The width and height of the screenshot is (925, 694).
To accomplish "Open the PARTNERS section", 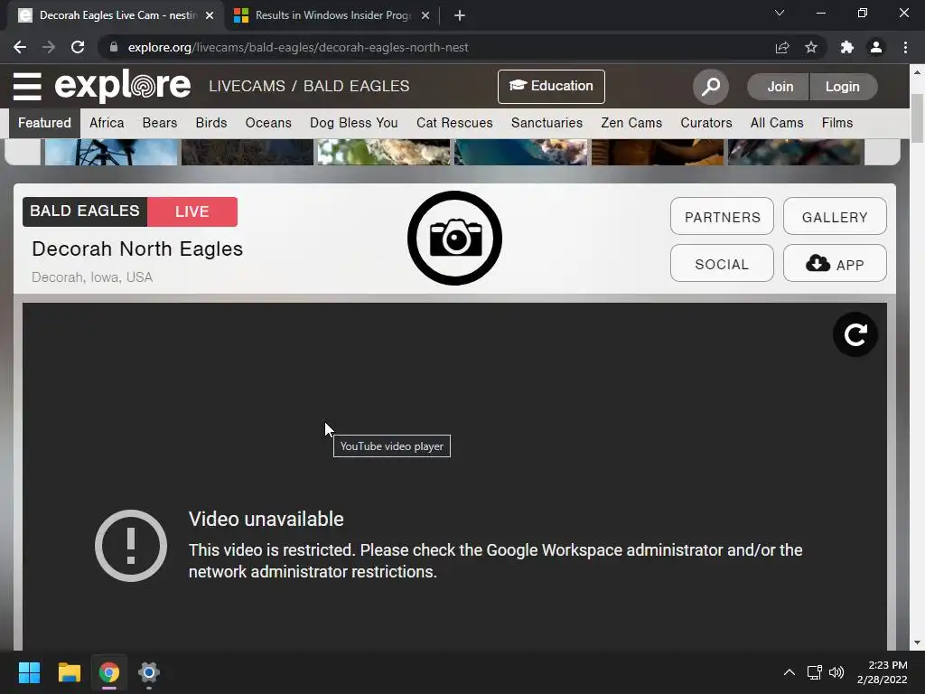I will coord(722,217).
